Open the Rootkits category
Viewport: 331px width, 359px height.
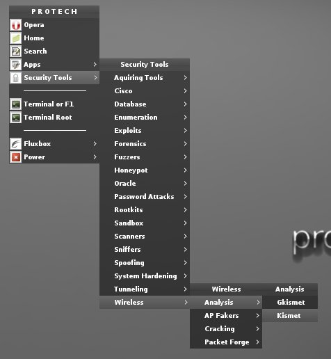pos(145,210)
